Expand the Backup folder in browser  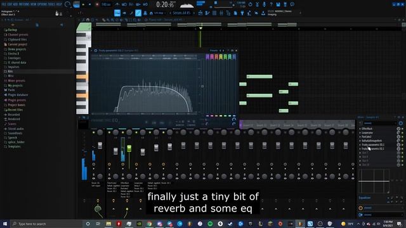[x=13, y=30]
